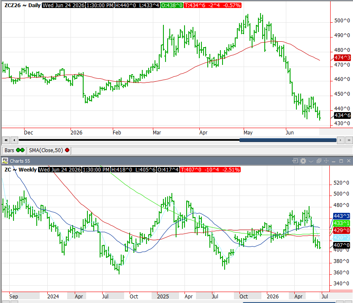Viewport: 353px width, 303px height.
Task: Click the 520^0 level on the weekly price axis
Action: (x=341, y=183)
